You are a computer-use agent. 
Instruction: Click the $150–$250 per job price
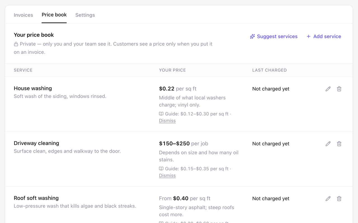pos(183,144)
